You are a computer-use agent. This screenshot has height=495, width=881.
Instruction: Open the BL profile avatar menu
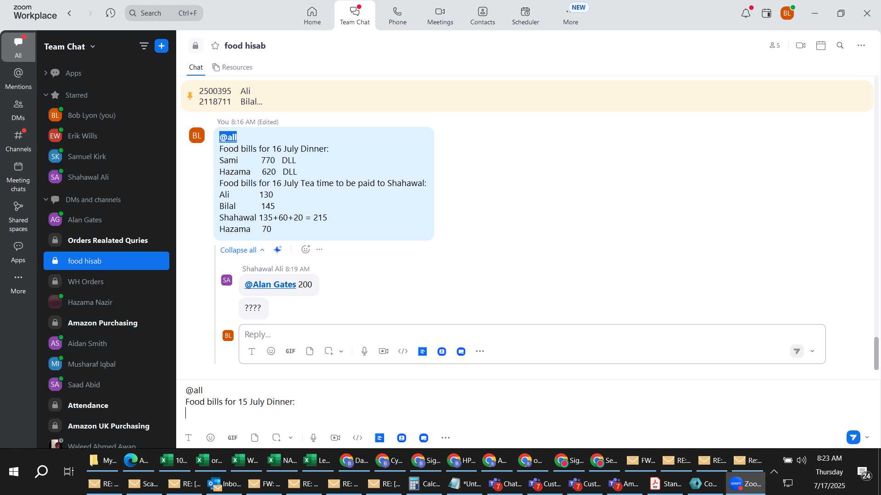(x=787, y=13)
